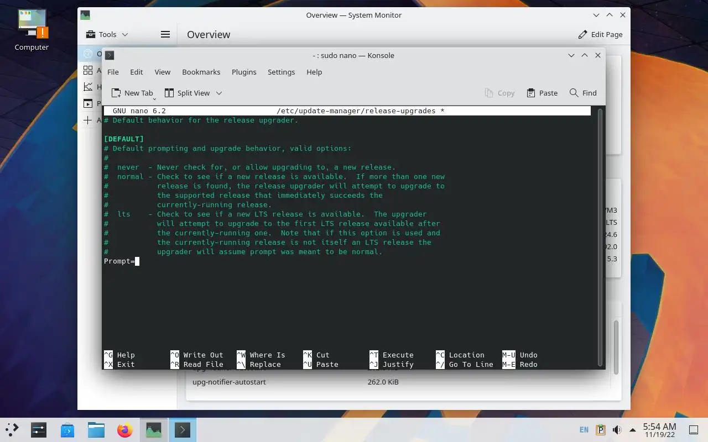The width and height of the screenshot is (708, 442).
Task: Click the EN keyboard layout indicator
Action: click(x=584, y=430)
